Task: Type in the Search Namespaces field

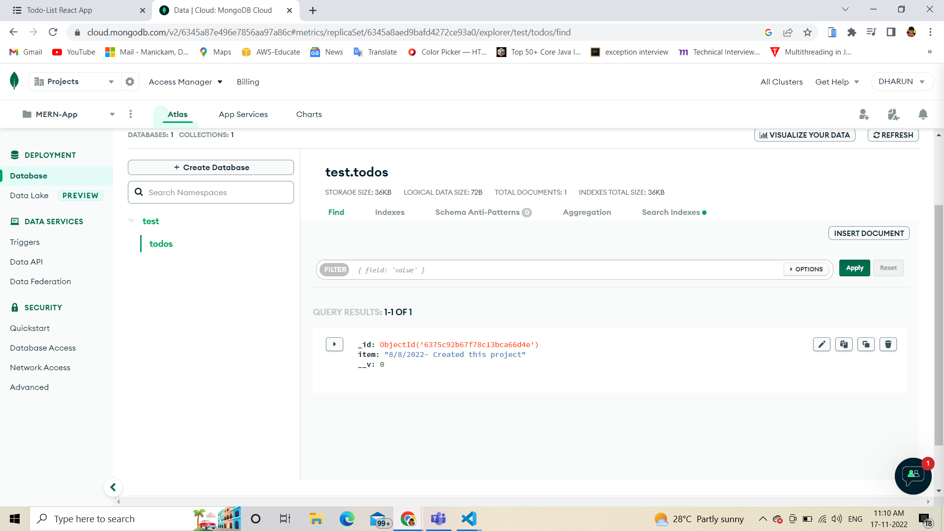Action: coord(210,192)
